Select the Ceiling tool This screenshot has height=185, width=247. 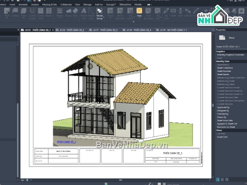[x=15, y=13]
